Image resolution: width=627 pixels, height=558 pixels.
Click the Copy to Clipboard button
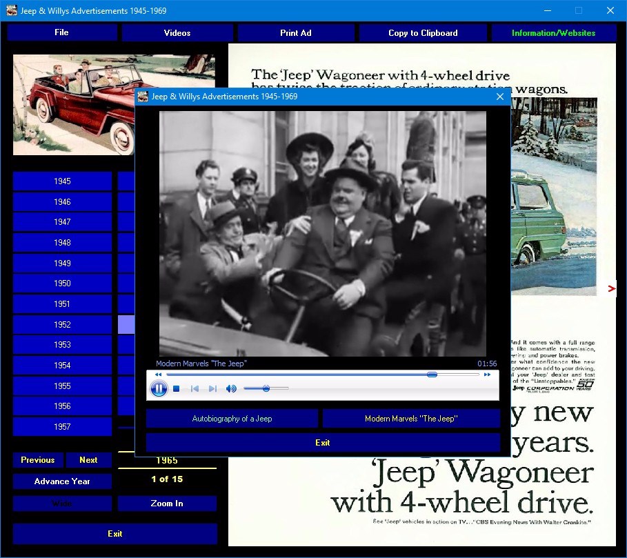423,33
